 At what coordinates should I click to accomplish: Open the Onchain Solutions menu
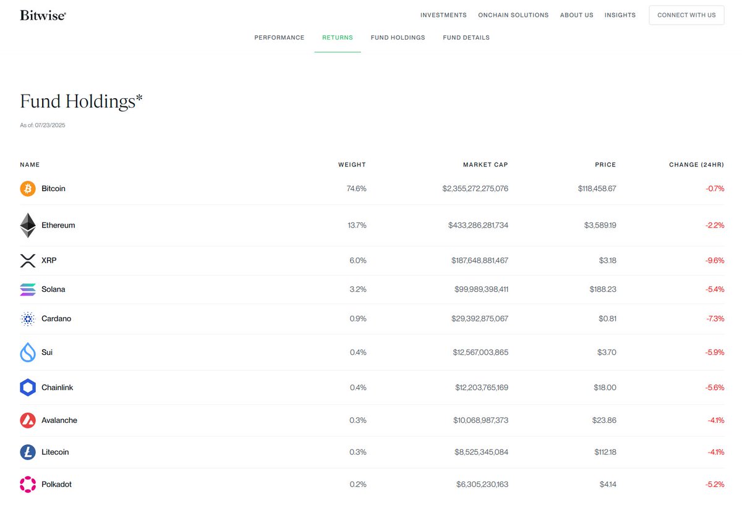(513, 15)
